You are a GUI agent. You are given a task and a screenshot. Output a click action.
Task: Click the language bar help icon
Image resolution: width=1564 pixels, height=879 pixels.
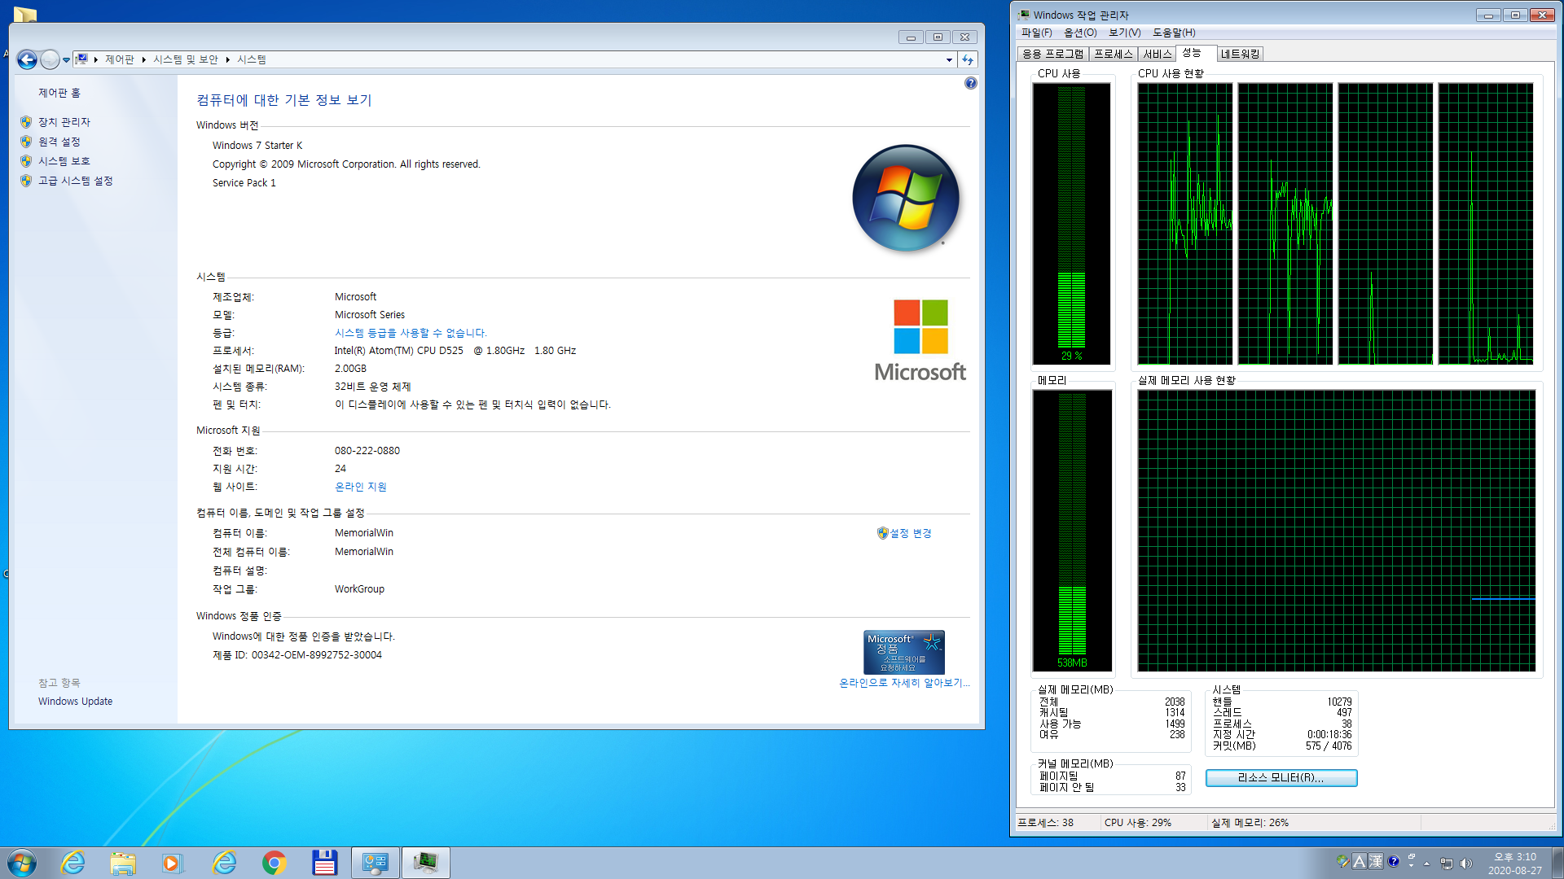[x=1394, y=861]
